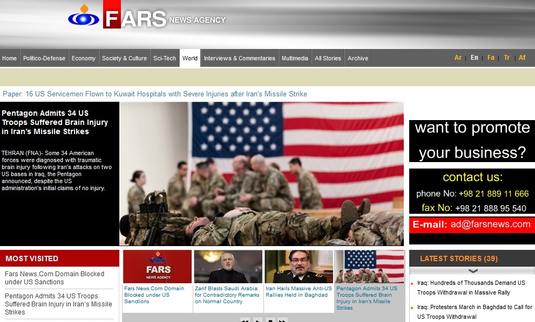Open the Fars News Agency logo thumbnail

pos(157,267)
